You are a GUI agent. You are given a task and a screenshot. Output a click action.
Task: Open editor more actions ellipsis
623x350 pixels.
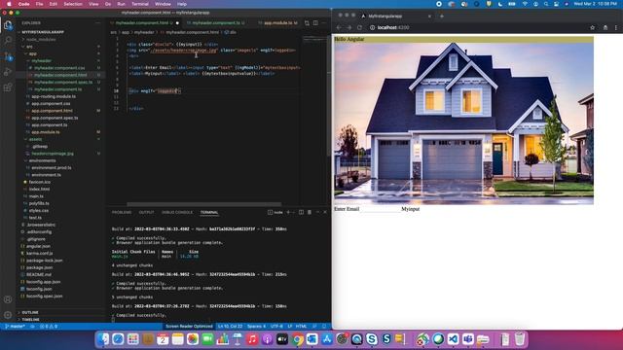click(x=324, y=23)
